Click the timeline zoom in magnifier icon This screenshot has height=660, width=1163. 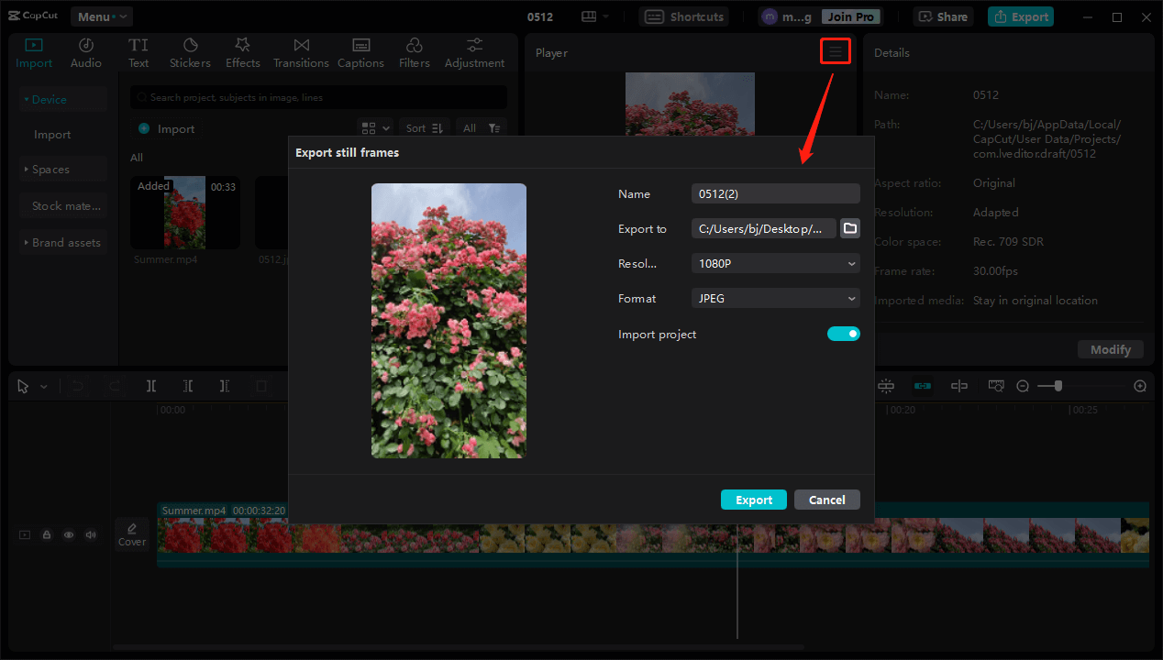tap(1140, 386)
